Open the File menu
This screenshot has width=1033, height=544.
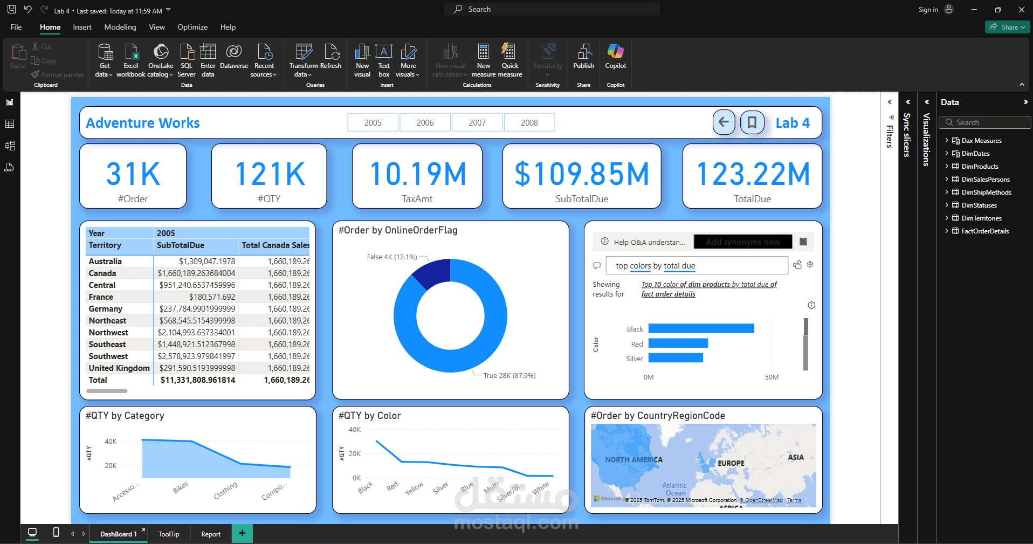tap(16, 27)
